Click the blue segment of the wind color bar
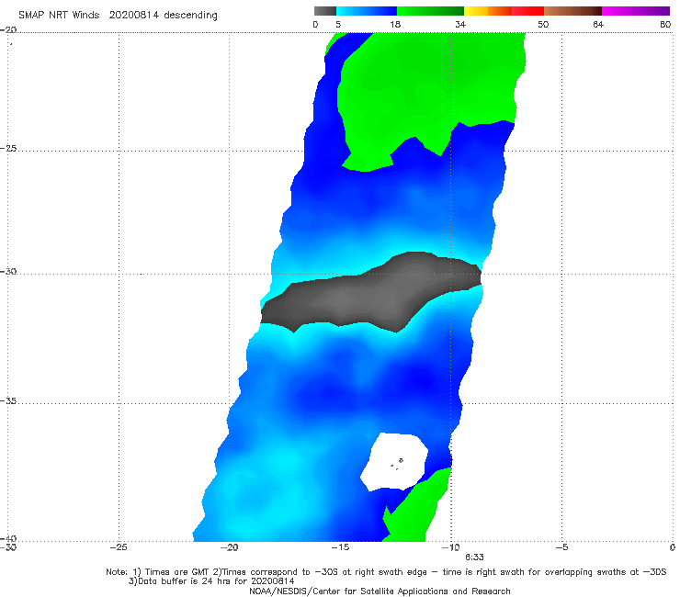680x597 pixels. click(x=367, y=11)
